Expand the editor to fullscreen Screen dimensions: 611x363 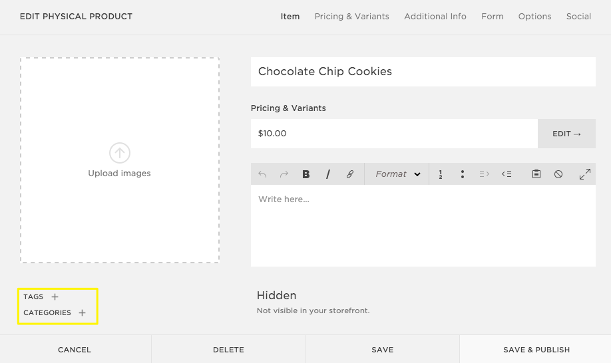coord(584,174)
